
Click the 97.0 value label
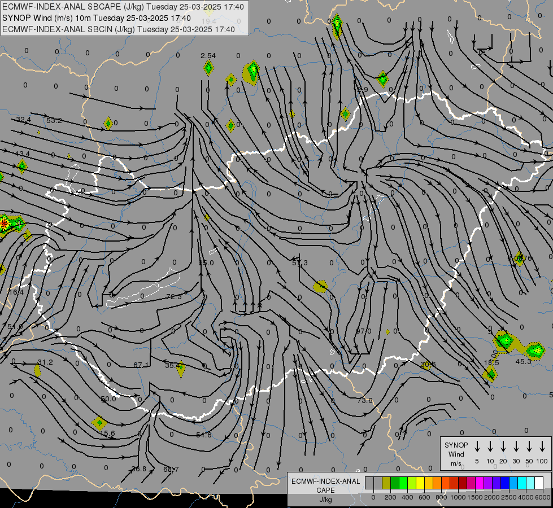coord(364,331)
